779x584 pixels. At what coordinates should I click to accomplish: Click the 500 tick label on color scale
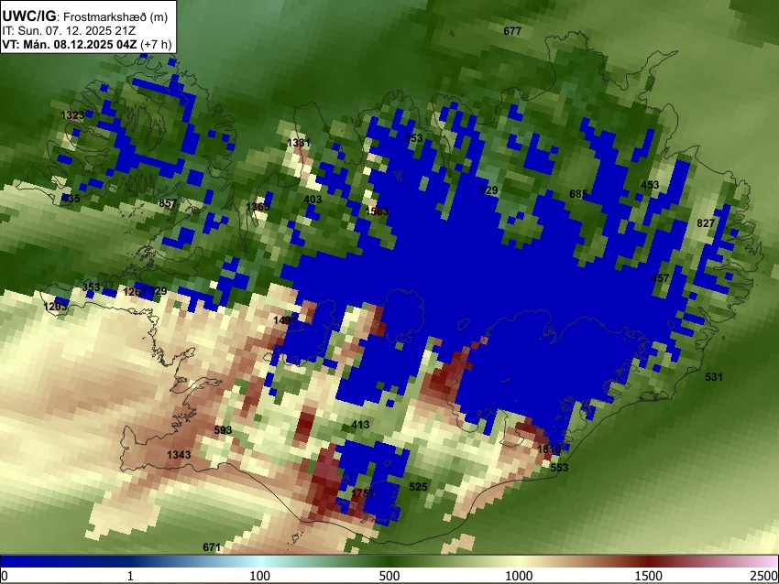pyautogui.click(x=389, y=576)
